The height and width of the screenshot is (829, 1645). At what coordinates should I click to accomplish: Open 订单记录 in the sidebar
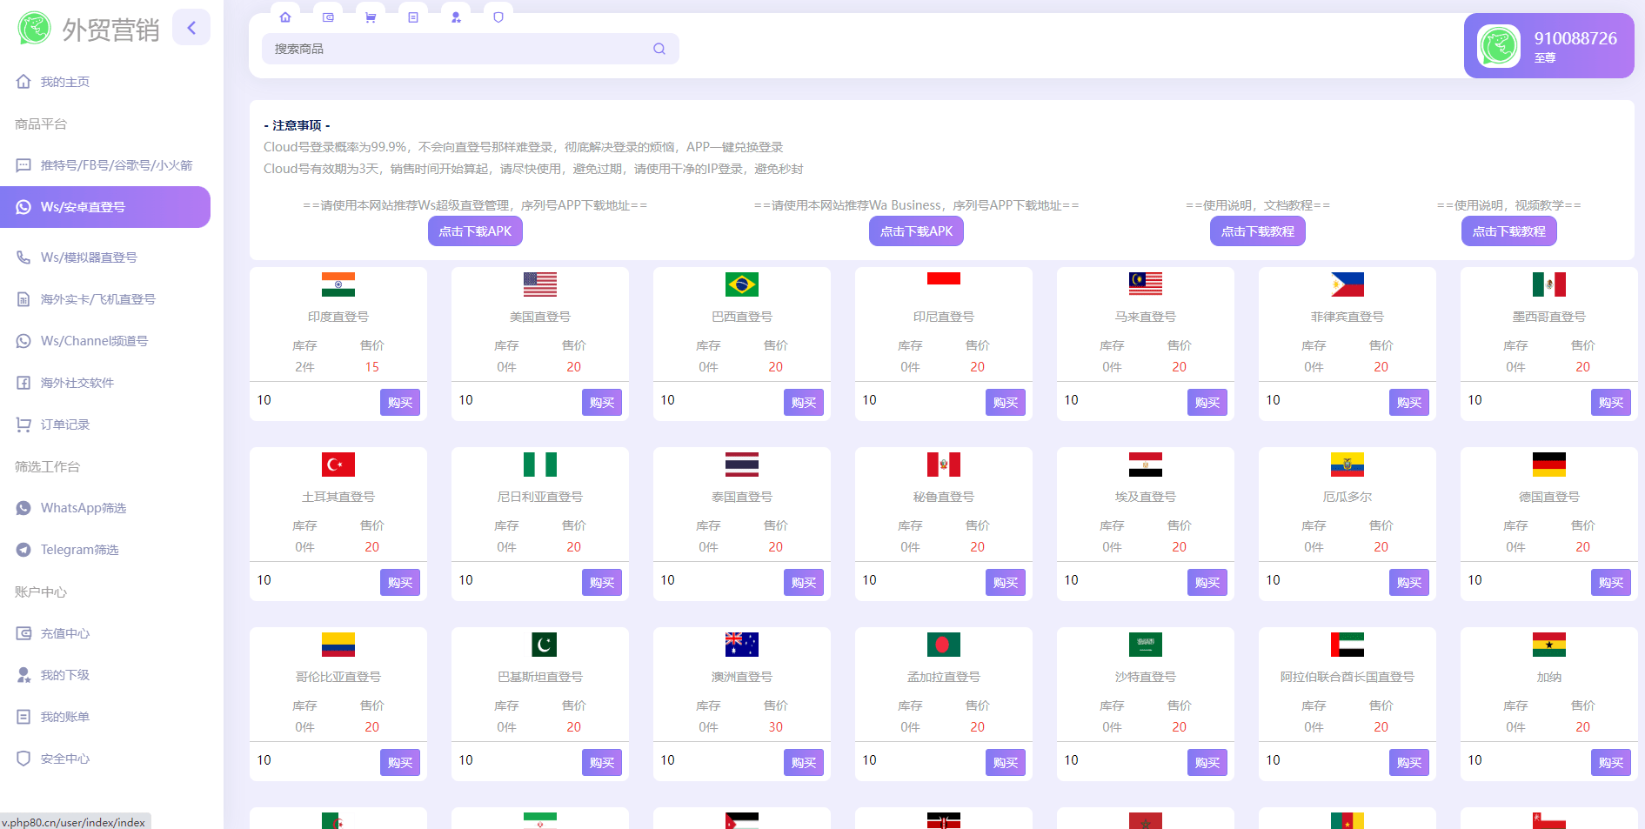[65, 425]
